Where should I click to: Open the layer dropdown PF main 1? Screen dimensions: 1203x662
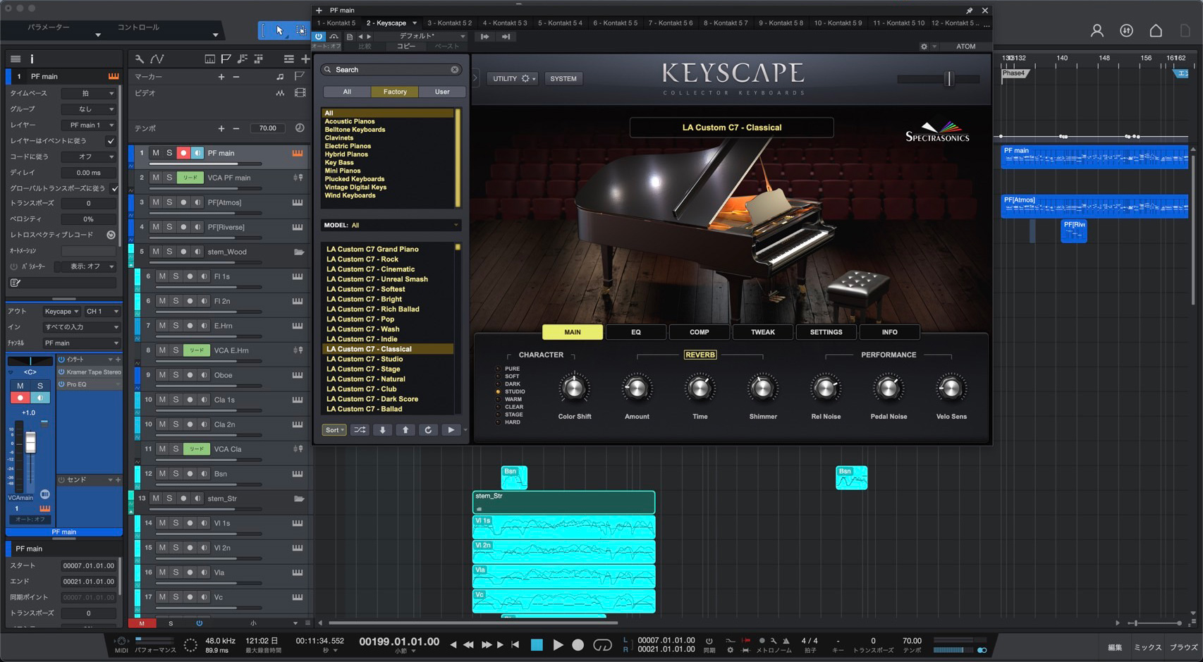click(89, 125)
